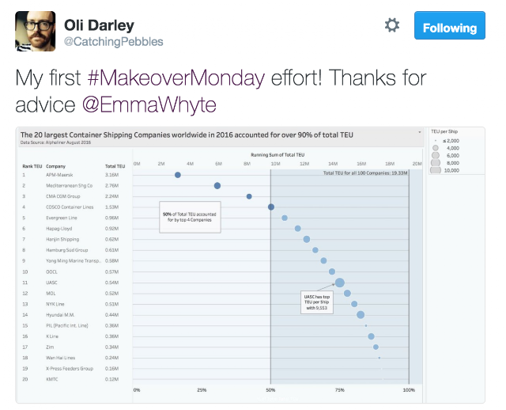The height and width of the screenshot is (410, 506).
Task: Click the APM-Maersk data point circle
Action: 178,174
